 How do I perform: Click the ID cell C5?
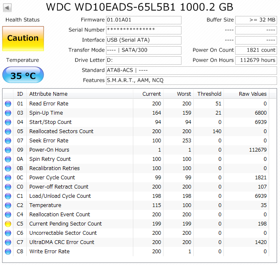click(20, 224)
